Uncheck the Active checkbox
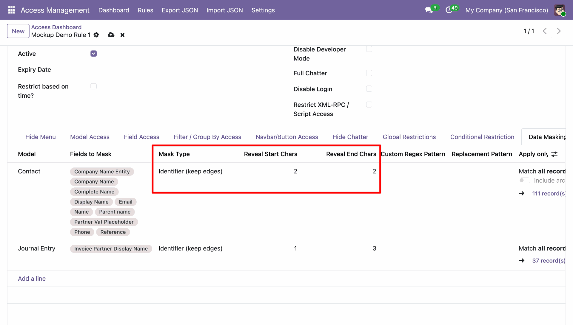573x325 pixels. point(94,54)
